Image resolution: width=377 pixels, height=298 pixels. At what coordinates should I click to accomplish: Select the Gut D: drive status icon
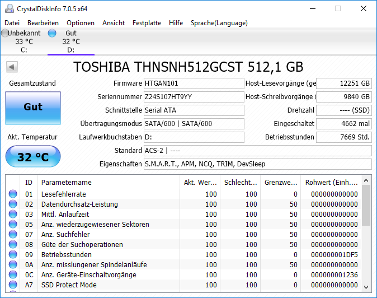[x=52, y=33]
